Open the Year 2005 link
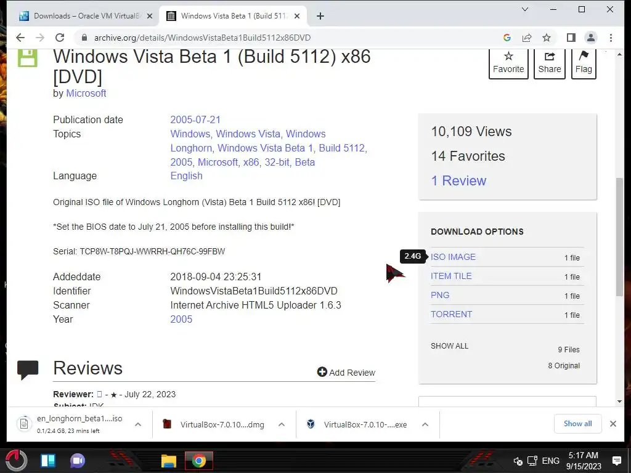 pos(181,320)
